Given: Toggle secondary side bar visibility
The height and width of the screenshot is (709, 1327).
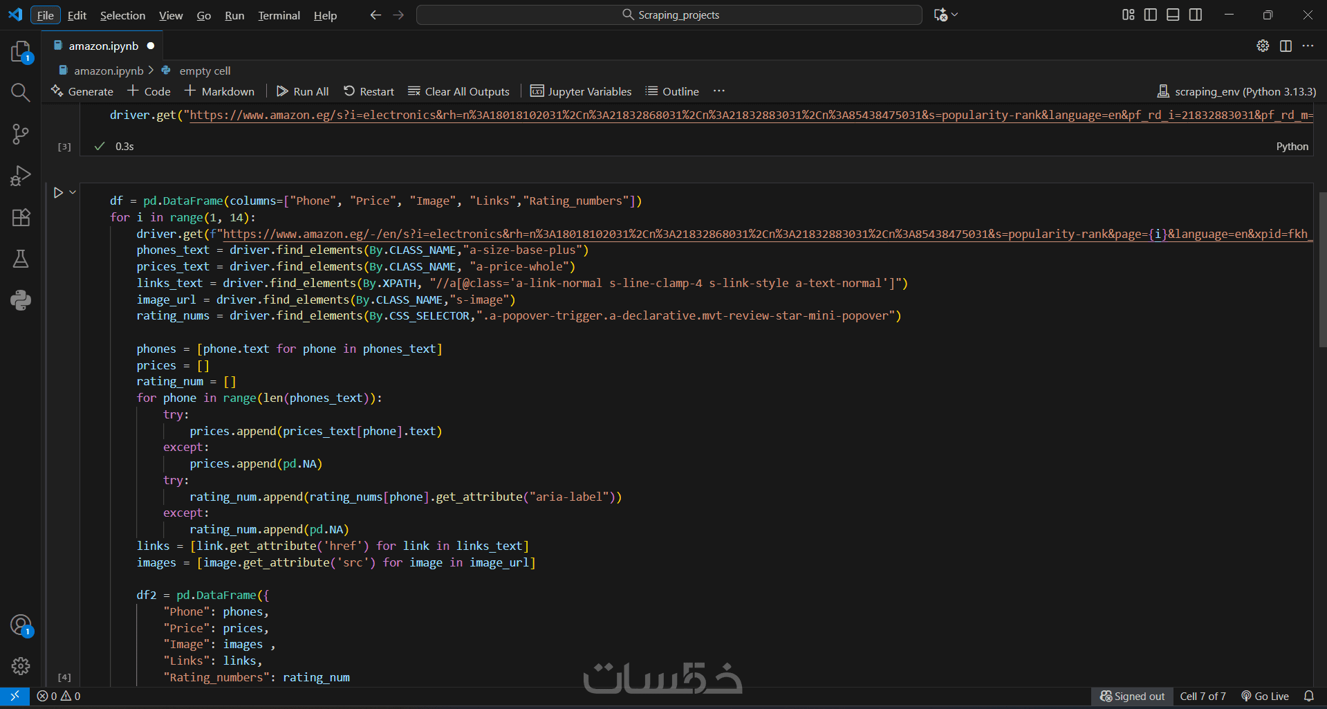Looking at the screenshot, I should pyautogui.click(x=1196, y=15).
